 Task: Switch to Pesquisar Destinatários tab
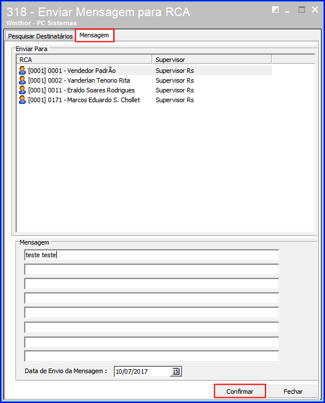(40, 36)
